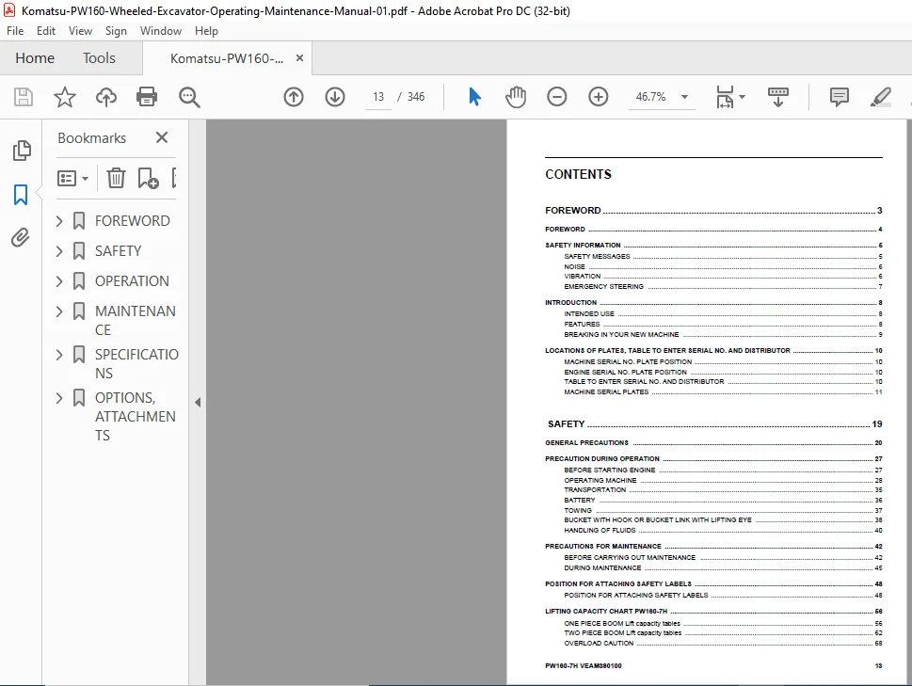Activate the selection arrow tool

point(474,97)
